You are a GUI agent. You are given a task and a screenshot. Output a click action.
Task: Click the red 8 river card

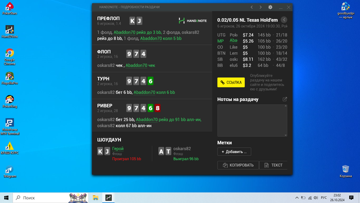tap(157, 108)
